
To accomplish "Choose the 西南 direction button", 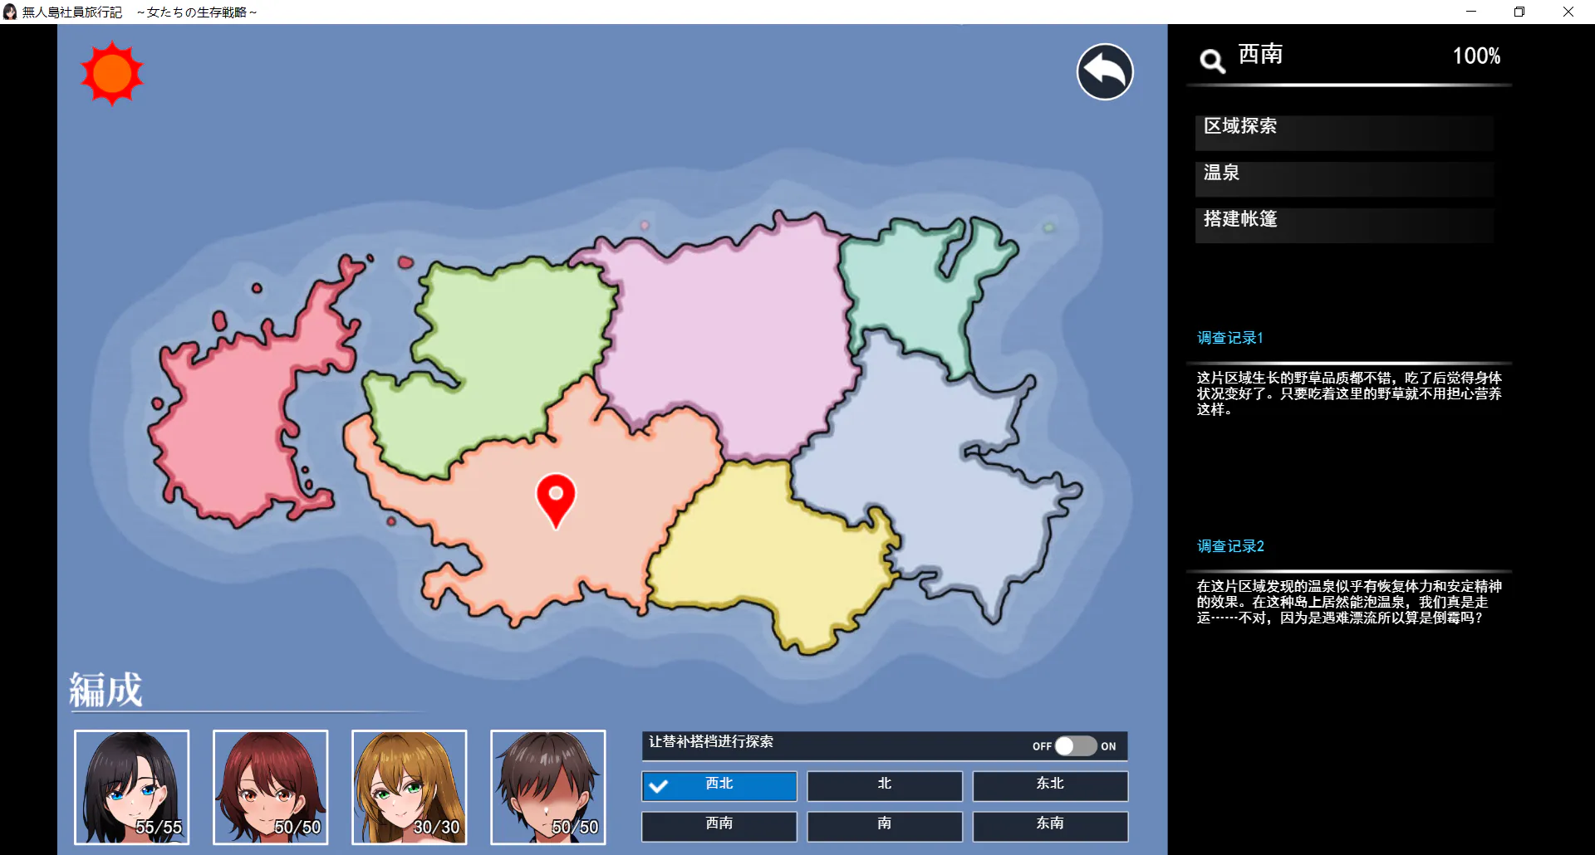I will 719,825.
